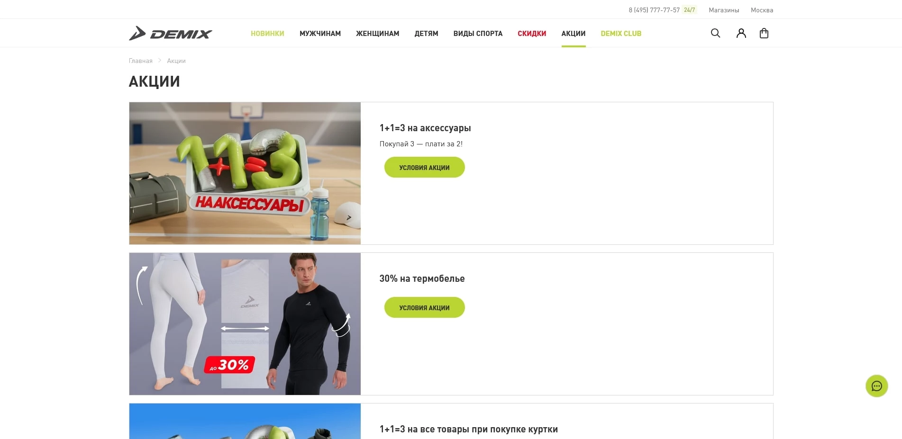Viewport: 902px width, 439px height.
Task: Go to the homepage via DEMIX logo
Action: point(171,33)
